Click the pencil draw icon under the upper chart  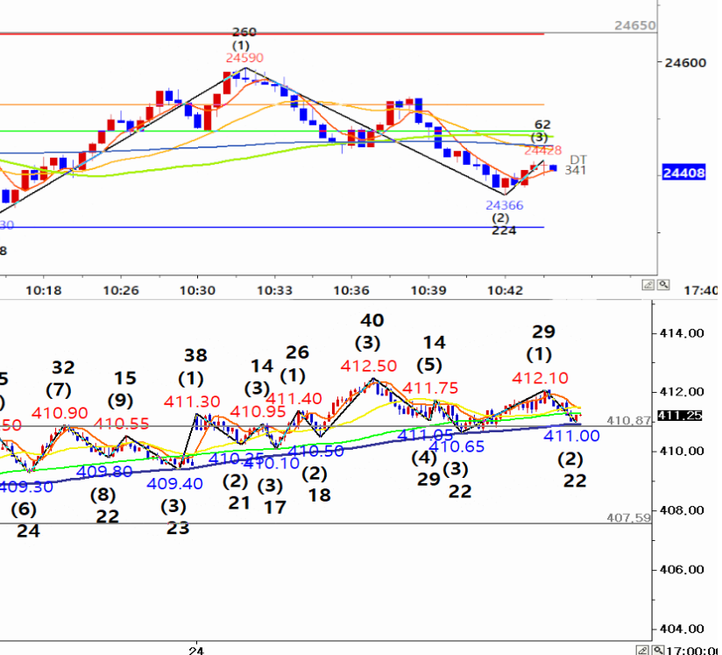[649, 284]
